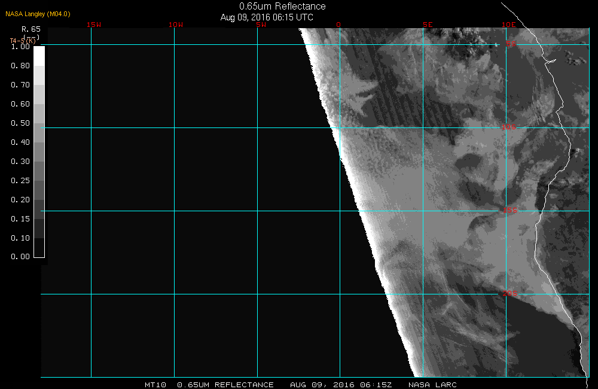
Task: Click the 5E longitude label
Action: point(428,25)
